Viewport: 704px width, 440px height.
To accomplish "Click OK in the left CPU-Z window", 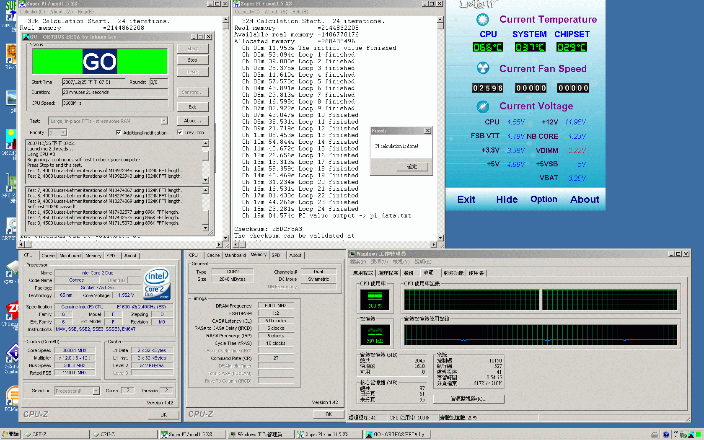I will tap(163, 415).
